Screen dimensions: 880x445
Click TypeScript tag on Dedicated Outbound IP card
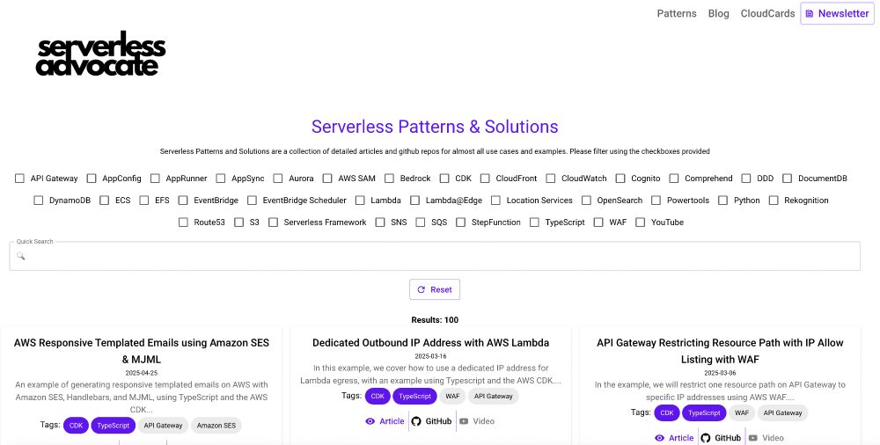pos(414,396)
